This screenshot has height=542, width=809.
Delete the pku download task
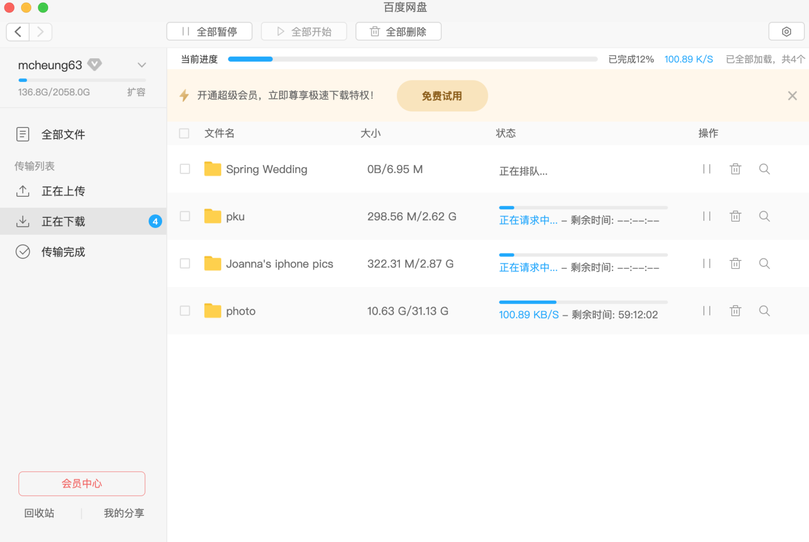coord(735,216)
